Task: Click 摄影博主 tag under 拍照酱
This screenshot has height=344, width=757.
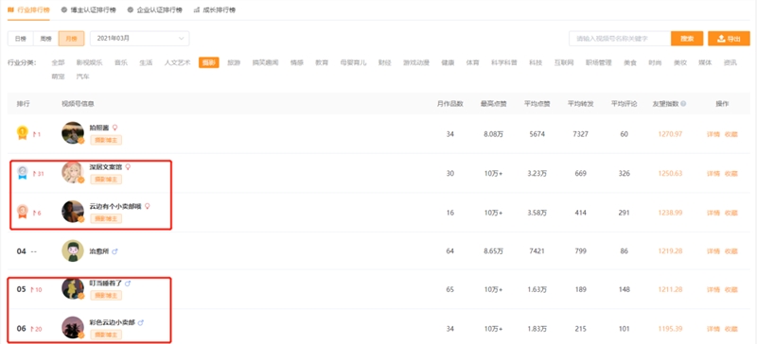Action: pyautogui.click(x=106, y=140)
